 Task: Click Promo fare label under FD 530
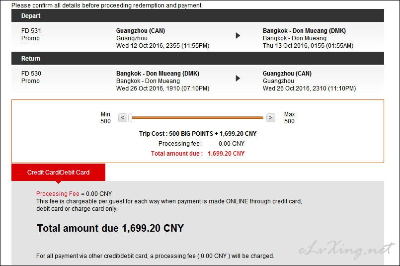[30, 81]
